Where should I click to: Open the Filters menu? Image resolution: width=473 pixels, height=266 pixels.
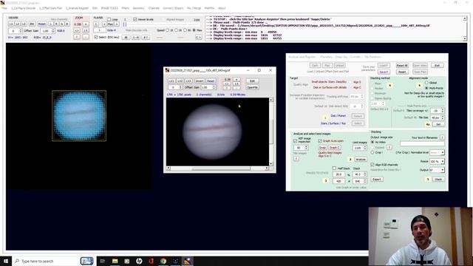[x=125, y=8]
